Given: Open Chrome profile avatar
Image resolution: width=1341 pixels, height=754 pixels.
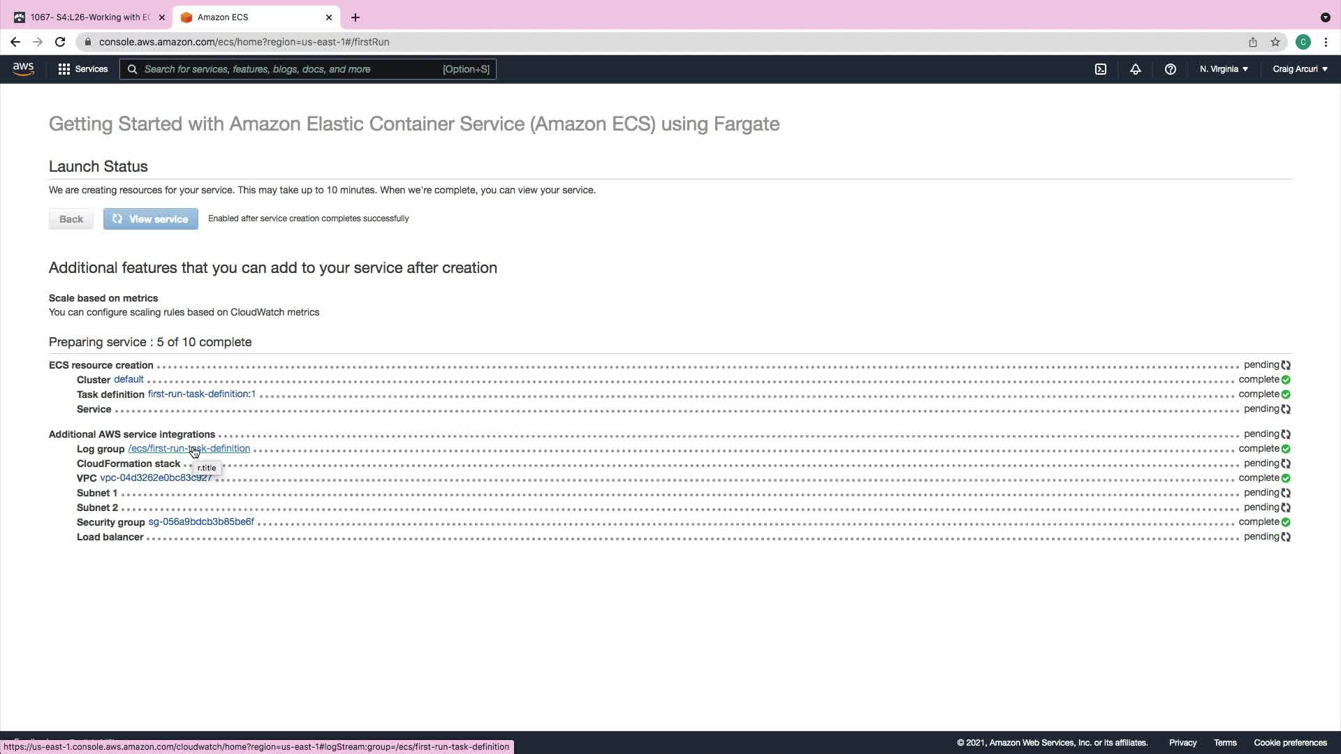Looking at the screenshot, I should point(1303,42).
